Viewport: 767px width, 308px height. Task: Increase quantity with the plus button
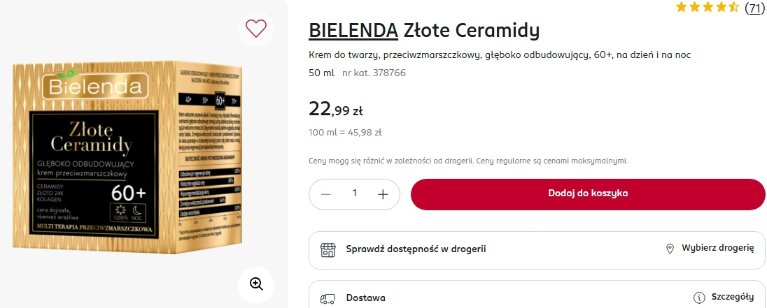click(x=383, y=194)
